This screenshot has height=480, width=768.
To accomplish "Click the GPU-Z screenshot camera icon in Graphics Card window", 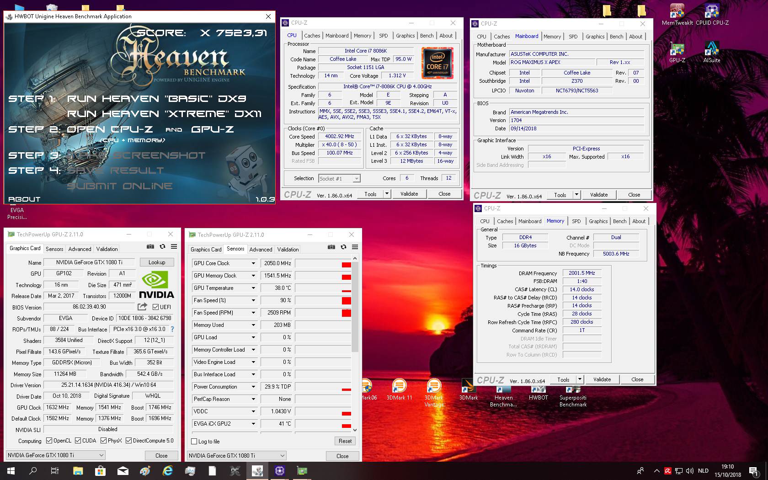I will [x=150, y=247].
